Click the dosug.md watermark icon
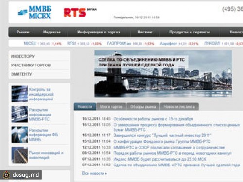 pos(6,175)
